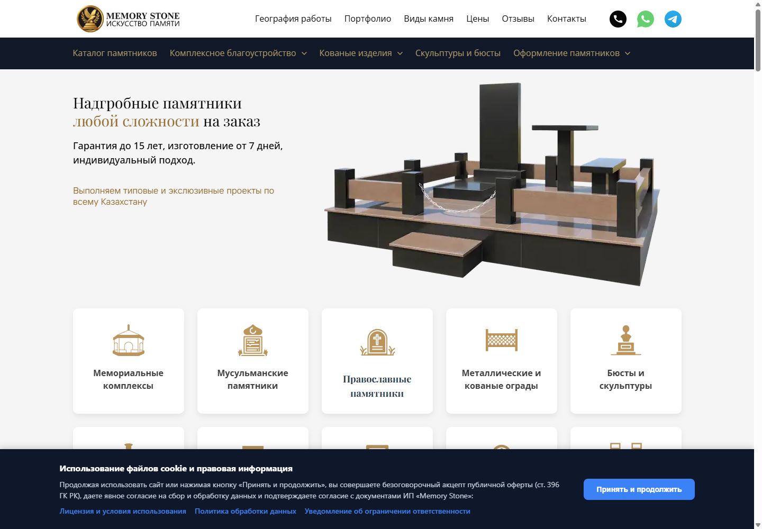Open Скульптуры и бюсты link
Screen dimensions: 762x529
tap(458, 53)
